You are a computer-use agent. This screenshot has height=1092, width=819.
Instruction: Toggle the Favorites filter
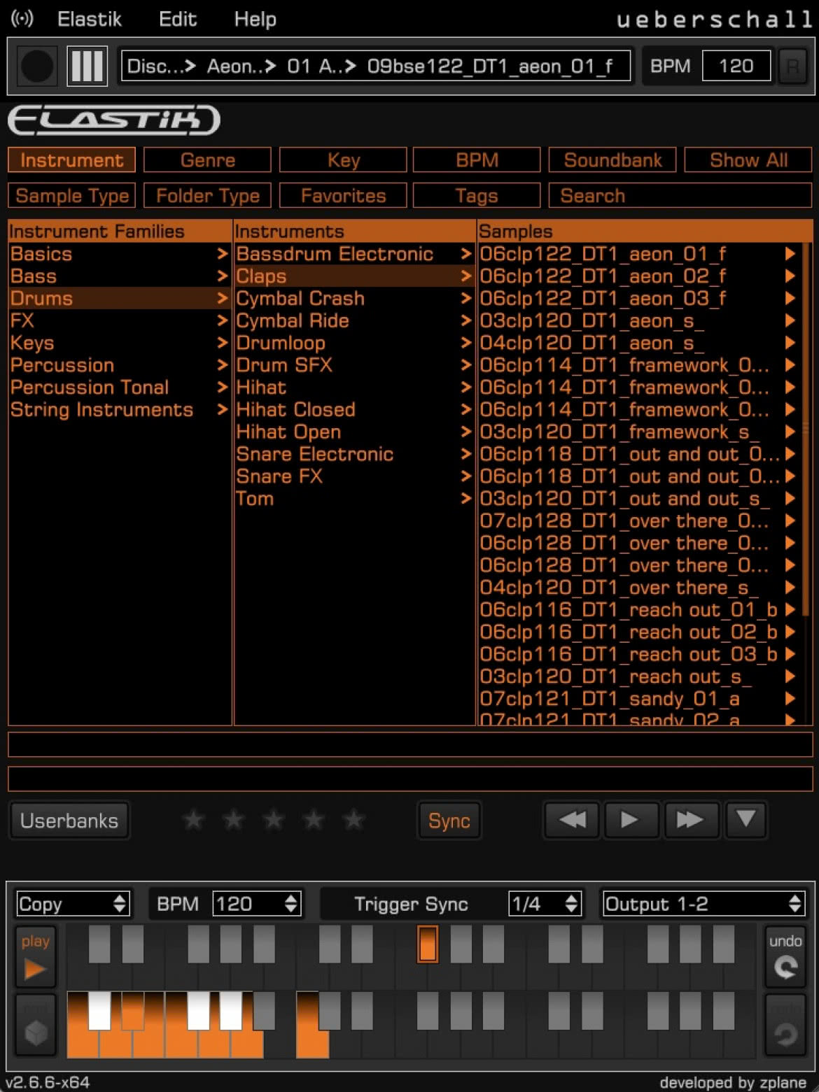point(343,196)
